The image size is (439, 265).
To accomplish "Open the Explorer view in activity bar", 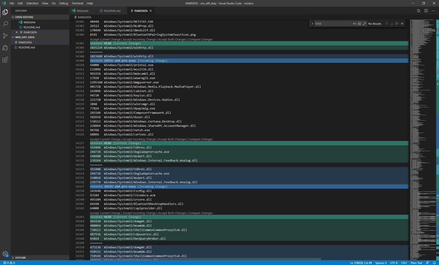I will 5,12.
